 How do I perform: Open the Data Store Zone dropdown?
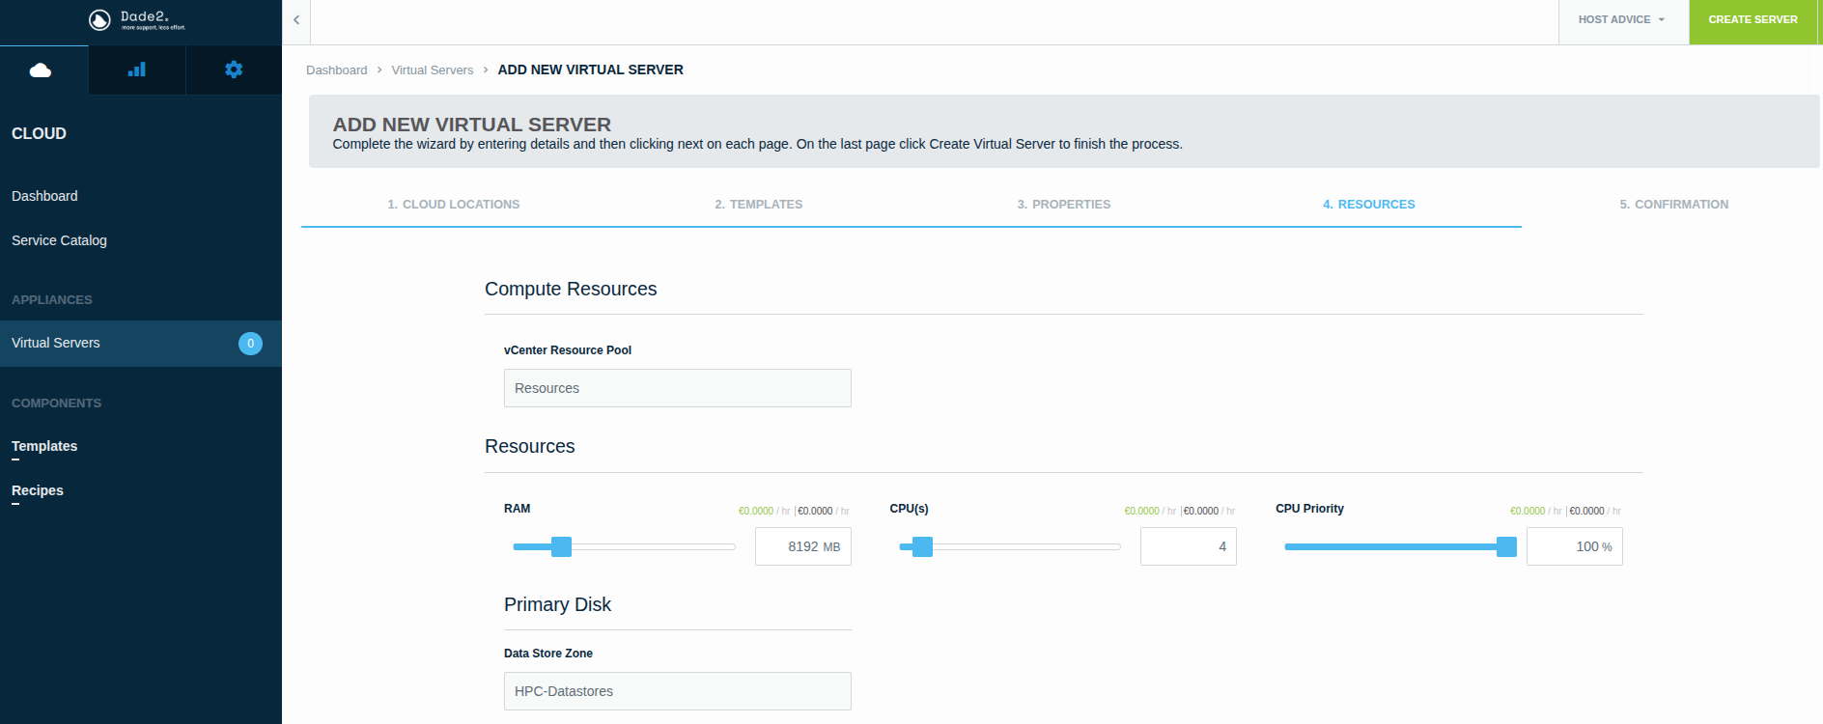point(678,691)
